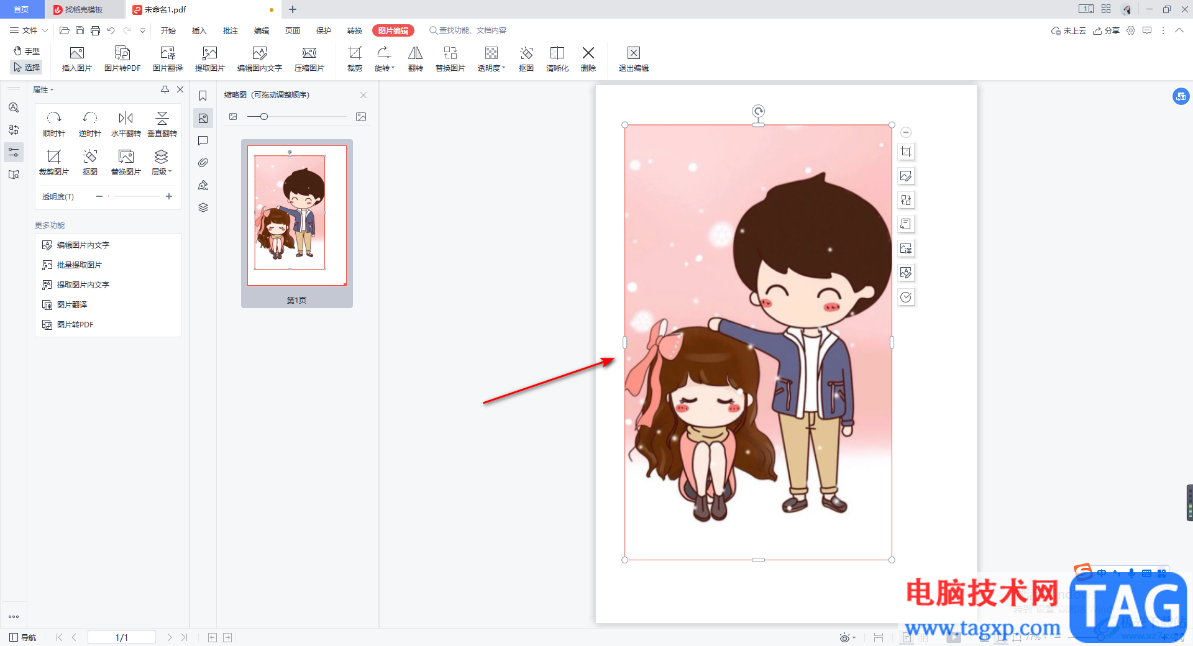
Task: Enable Hand tool (手型) mode
Action: pyautogui.click(x=27, y=51)
